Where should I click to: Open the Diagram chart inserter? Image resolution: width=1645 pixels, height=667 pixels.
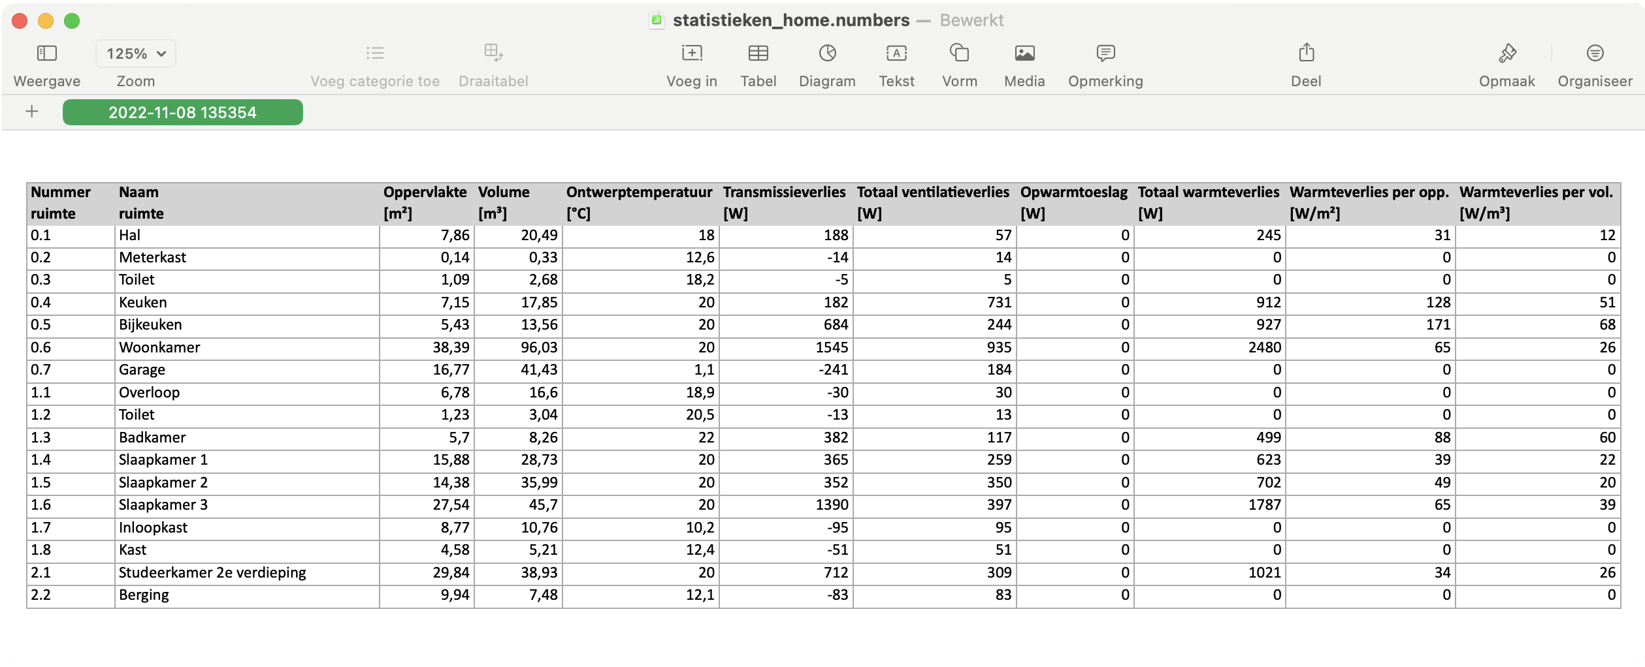pyautogui.click(x=826, y=62)
